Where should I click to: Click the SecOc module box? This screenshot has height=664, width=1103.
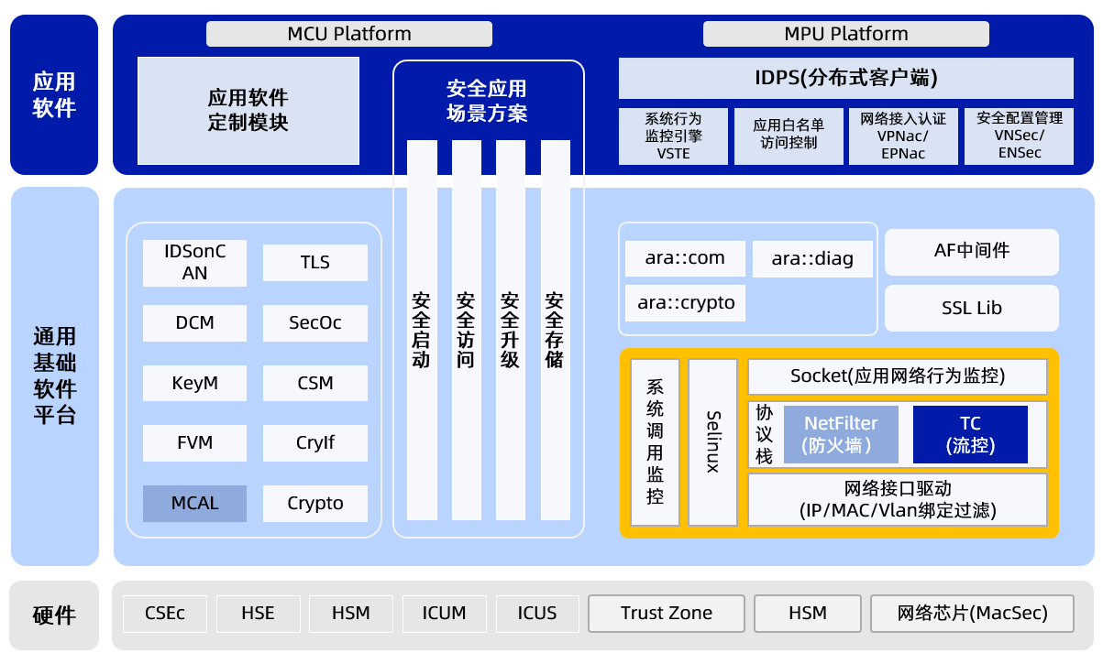coord(314,322)
